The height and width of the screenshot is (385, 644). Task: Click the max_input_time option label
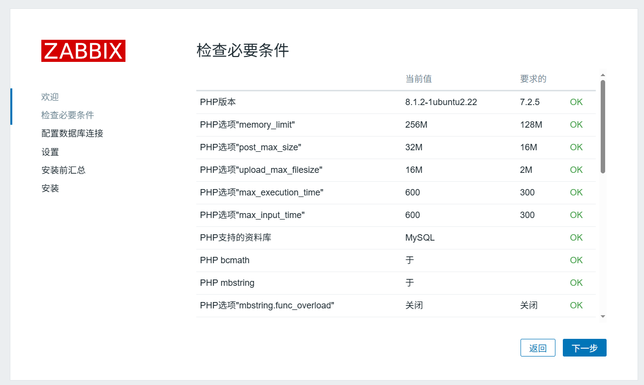click(x=252, y=215)
